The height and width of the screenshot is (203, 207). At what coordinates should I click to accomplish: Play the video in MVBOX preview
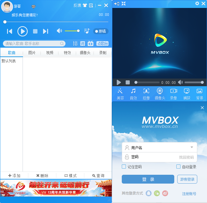(119, 82)
